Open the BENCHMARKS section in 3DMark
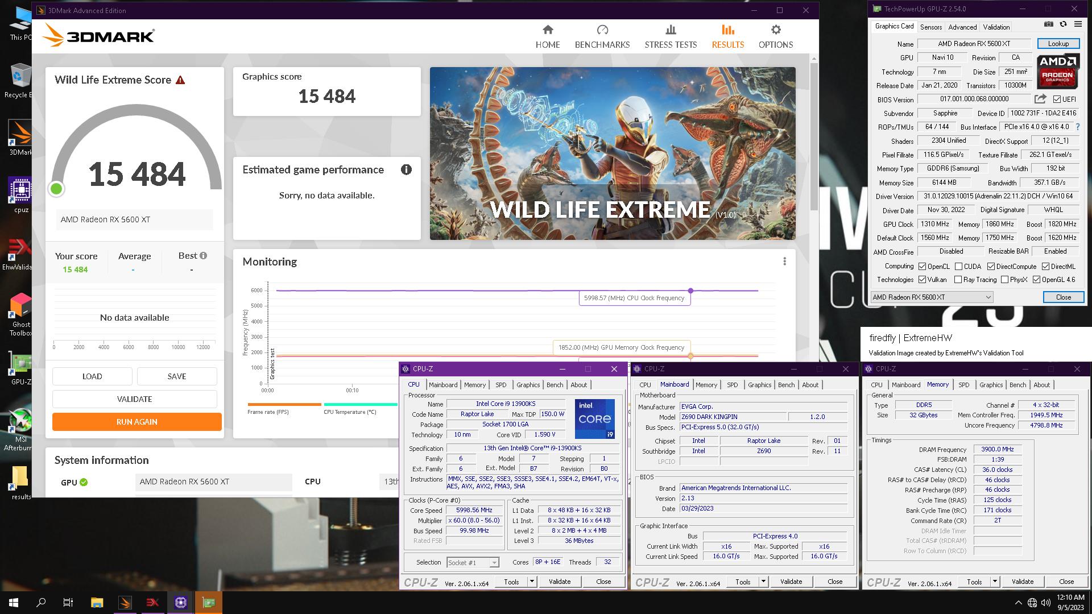This screenshot has height=614, width=1092. (x=602, y=37)
